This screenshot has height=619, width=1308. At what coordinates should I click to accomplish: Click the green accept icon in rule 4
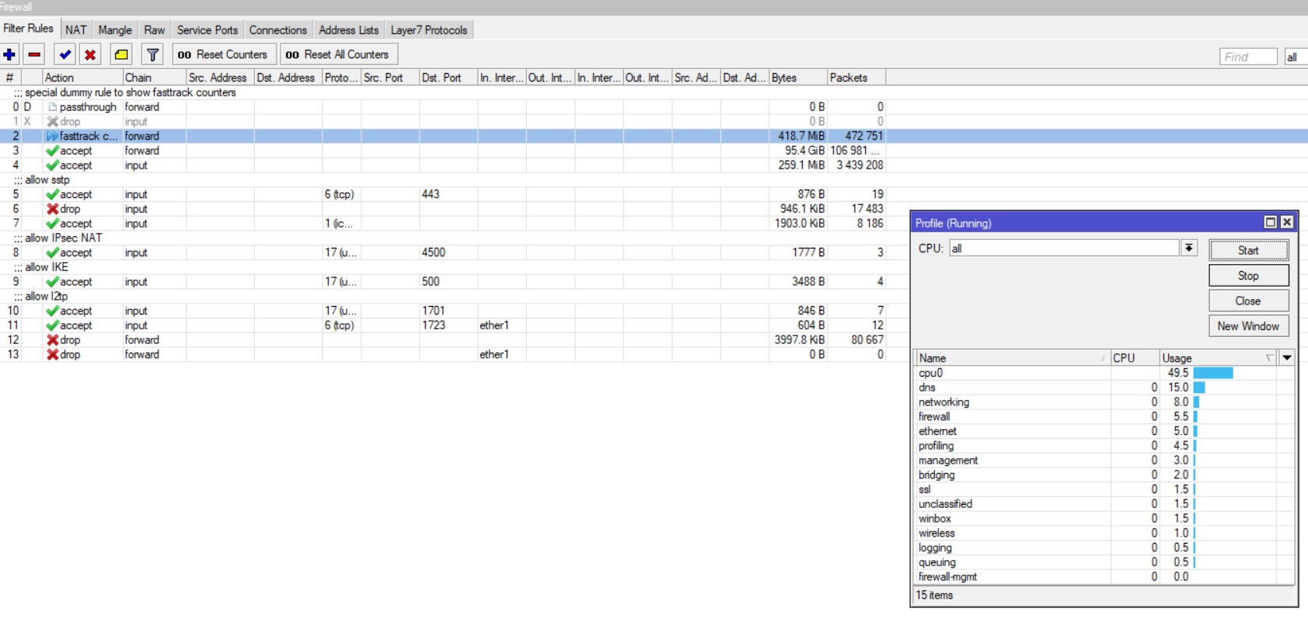pos(53,165)
